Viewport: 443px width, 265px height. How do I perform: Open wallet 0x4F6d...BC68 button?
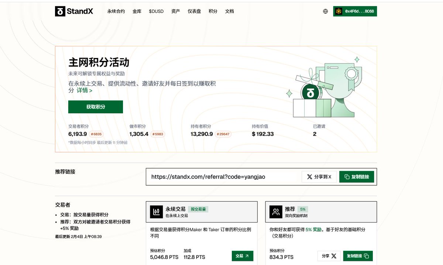(355, 11)
